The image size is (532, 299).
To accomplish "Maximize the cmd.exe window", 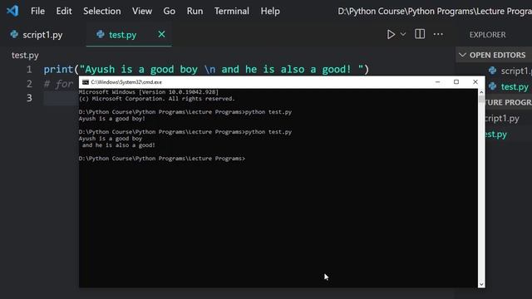I will 456,82.
